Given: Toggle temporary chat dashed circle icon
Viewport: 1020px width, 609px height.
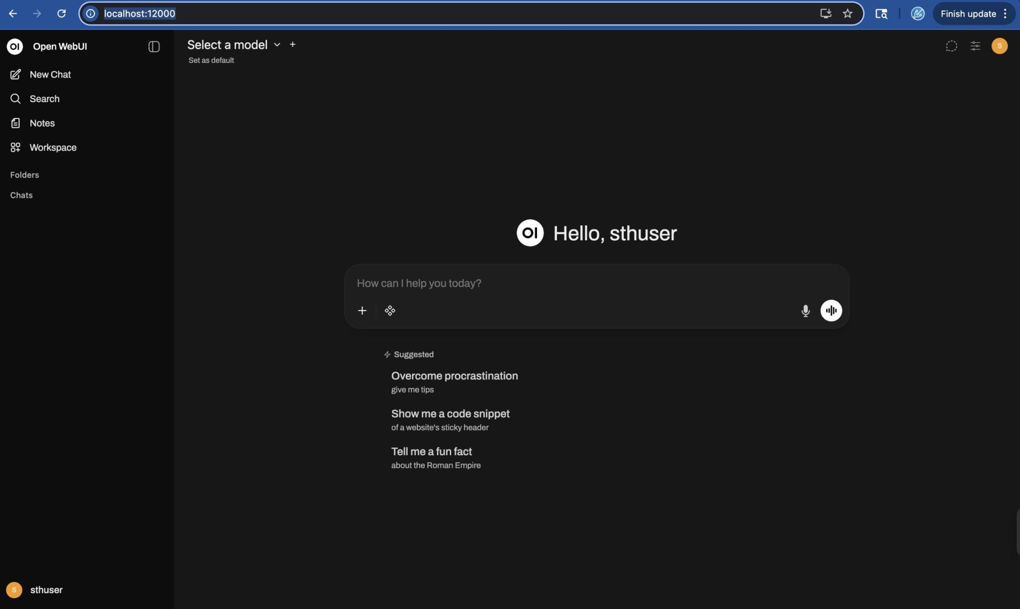Looking at the screenshot, I should [951, 46].
